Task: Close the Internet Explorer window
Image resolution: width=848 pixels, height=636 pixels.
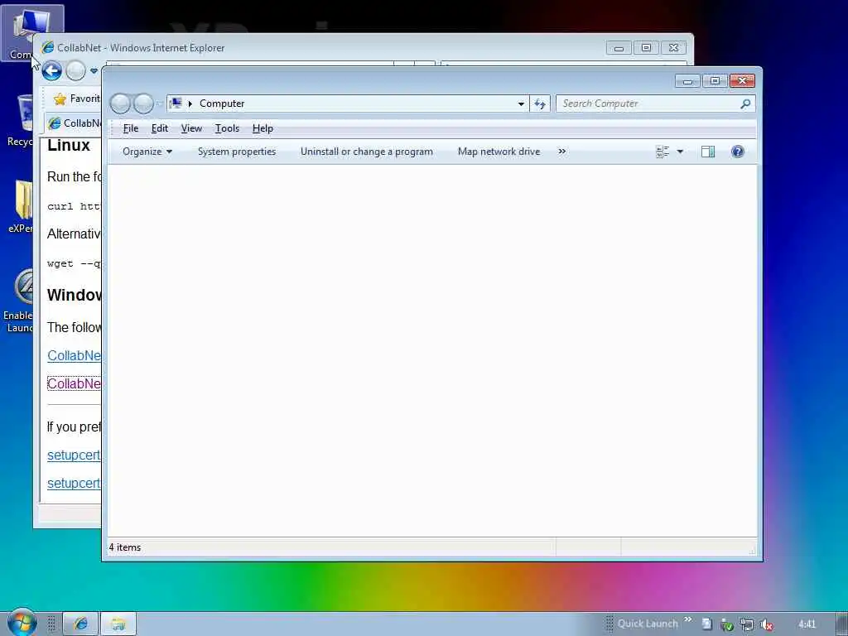Action: click(x=673, y=48)
